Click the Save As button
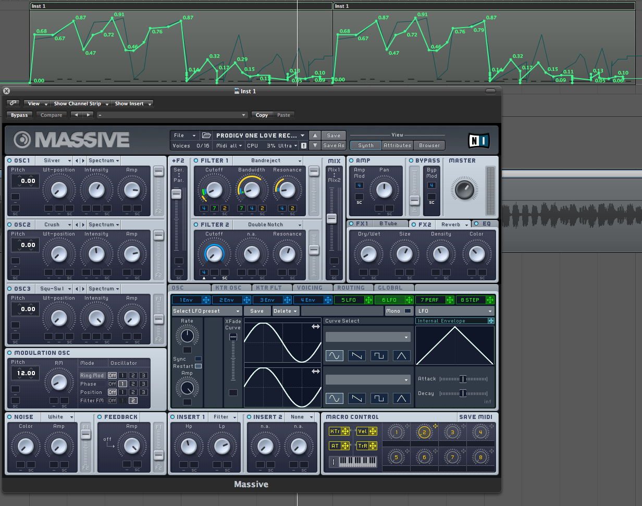Image resolution: width=642 pixels, height=506 pixels. click(x=334, y=146)
